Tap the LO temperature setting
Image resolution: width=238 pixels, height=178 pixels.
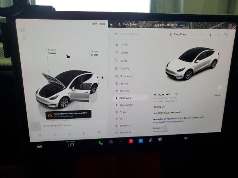[71, 145]
